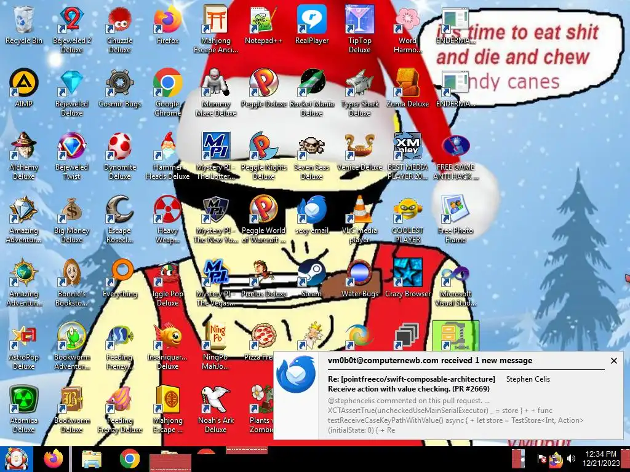Image resolution: width=630 pixels, height=472 pixels.
Task: Open sexy email Thunderbird shortcut
Action: pos(312,215)
